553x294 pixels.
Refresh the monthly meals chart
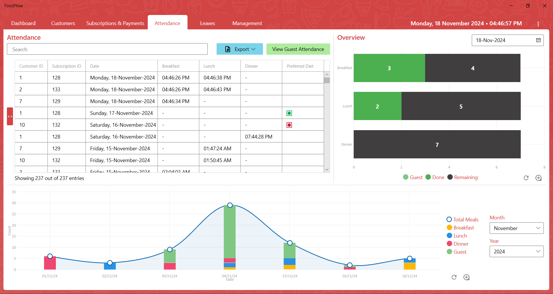tap(454, 277)
